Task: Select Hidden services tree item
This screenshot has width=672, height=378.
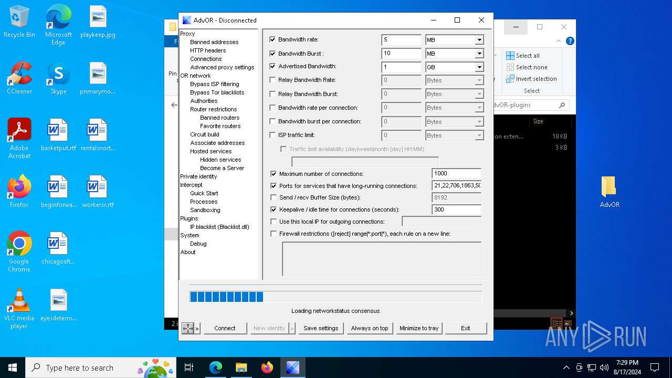Action: [x=220, y=160]
